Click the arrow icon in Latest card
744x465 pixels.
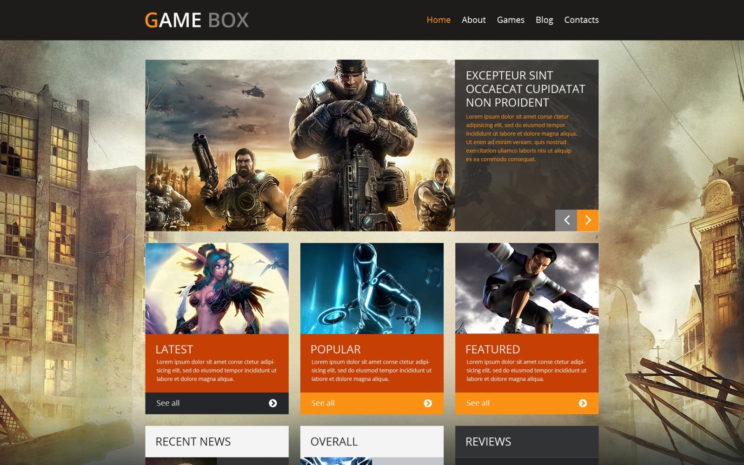273,403
